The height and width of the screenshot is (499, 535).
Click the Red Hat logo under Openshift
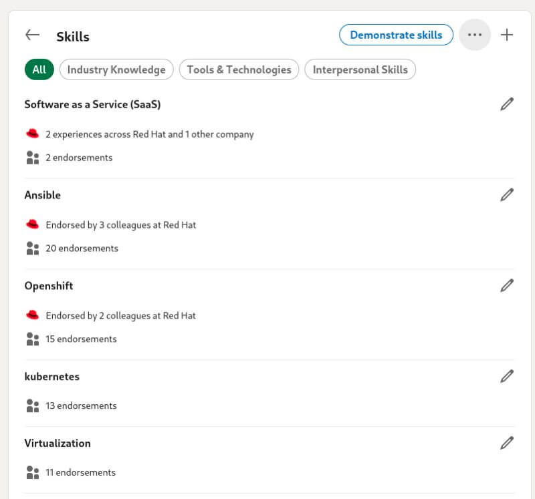pyautogui.click(x=32, y=315)
